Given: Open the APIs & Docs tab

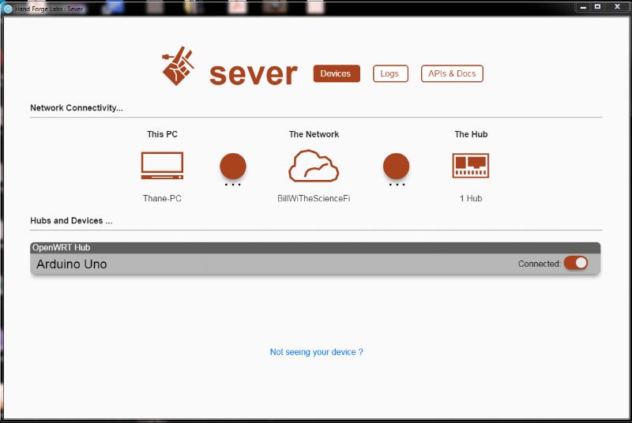Looking at the screenshot, I should point(452,73).
